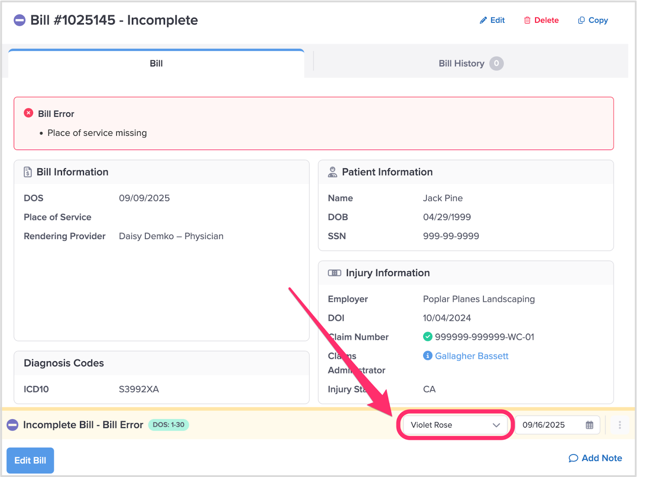Expand the assignee dropdown chevron arrow
This screenshot has width=649, height=477.
tap(496, 425)
